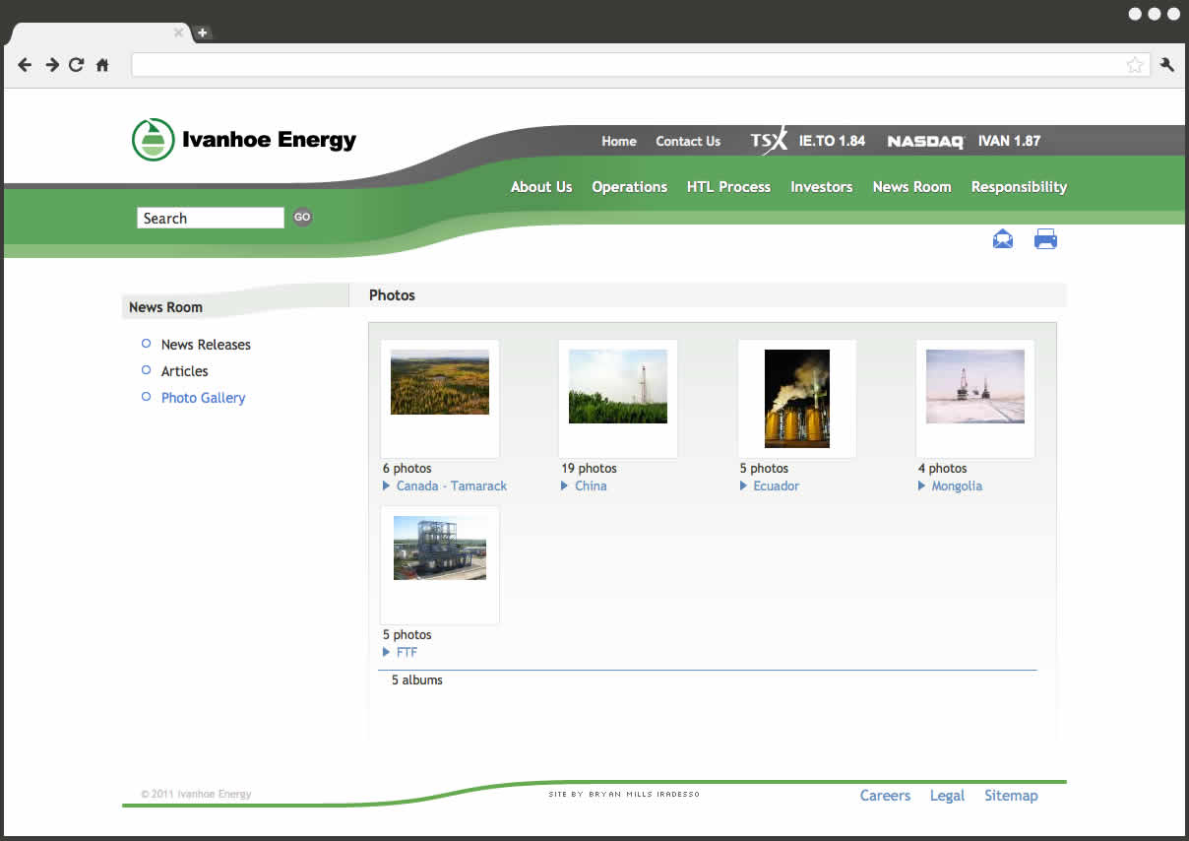Open the FTF facility album thumbnail
Image resolution: width=1189 pixels, height=841 pixels.
[440, 548]
